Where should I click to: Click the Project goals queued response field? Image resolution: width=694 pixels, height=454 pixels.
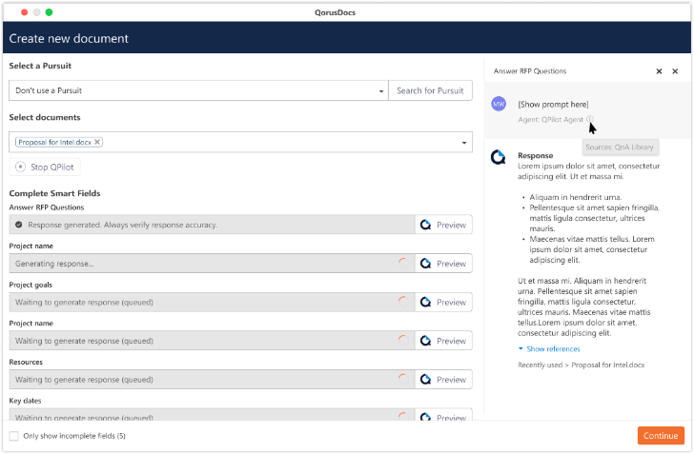pos(200,302)
